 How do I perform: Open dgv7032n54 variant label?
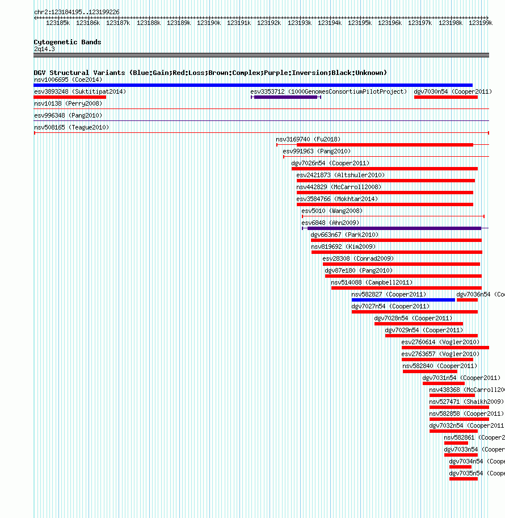click(467, 424)
